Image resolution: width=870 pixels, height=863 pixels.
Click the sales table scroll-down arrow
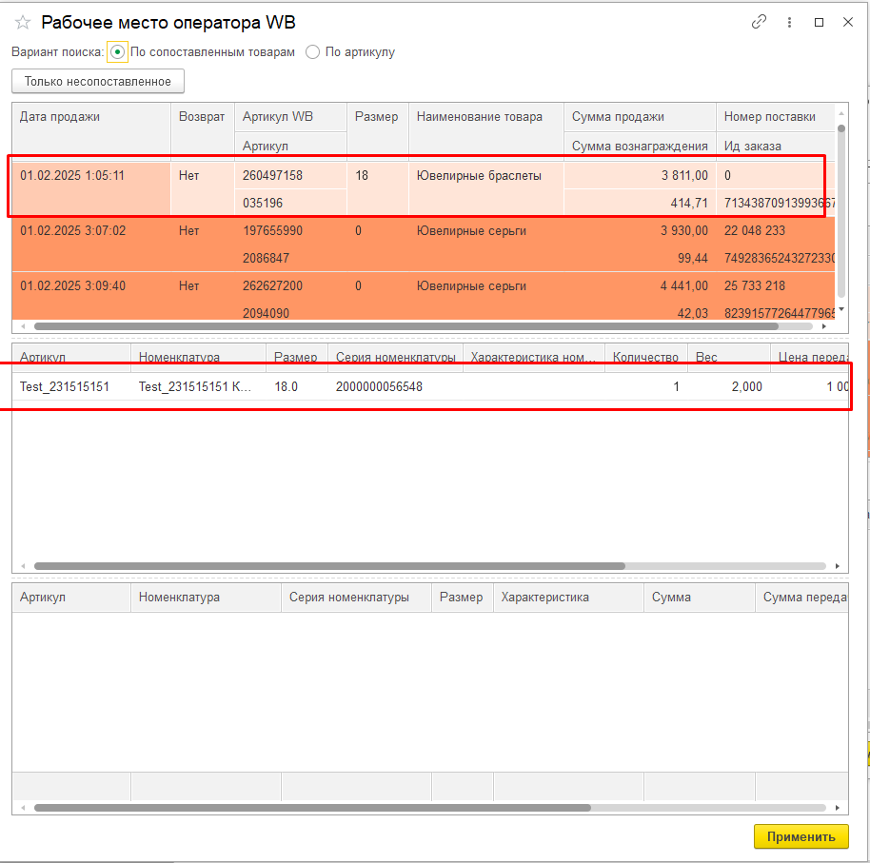click(841, 309)
